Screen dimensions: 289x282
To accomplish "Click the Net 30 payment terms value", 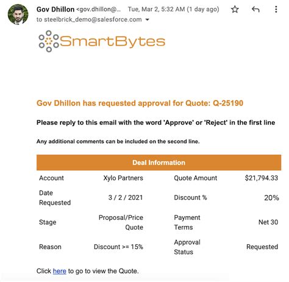I will 268,222.
